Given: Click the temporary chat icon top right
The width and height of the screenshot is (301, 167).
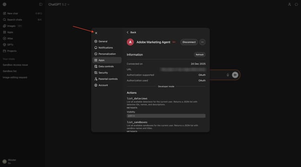Looking at the screenshot, I should (x=296, y=4).
